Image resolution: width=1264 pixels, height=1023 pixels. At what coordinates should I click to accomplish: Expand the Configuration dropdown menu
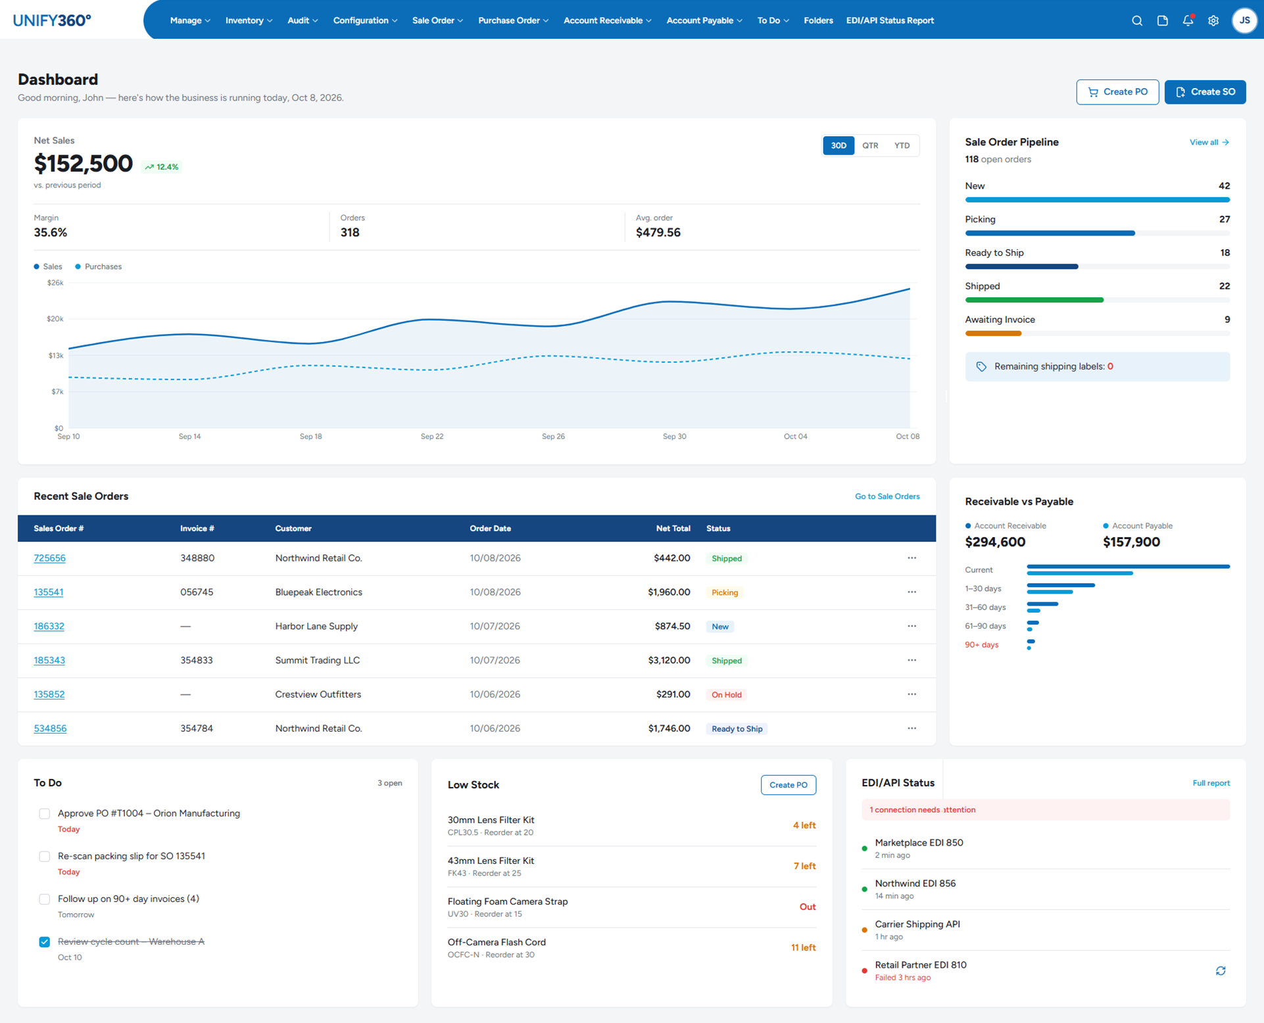click(x=365, y=20)
